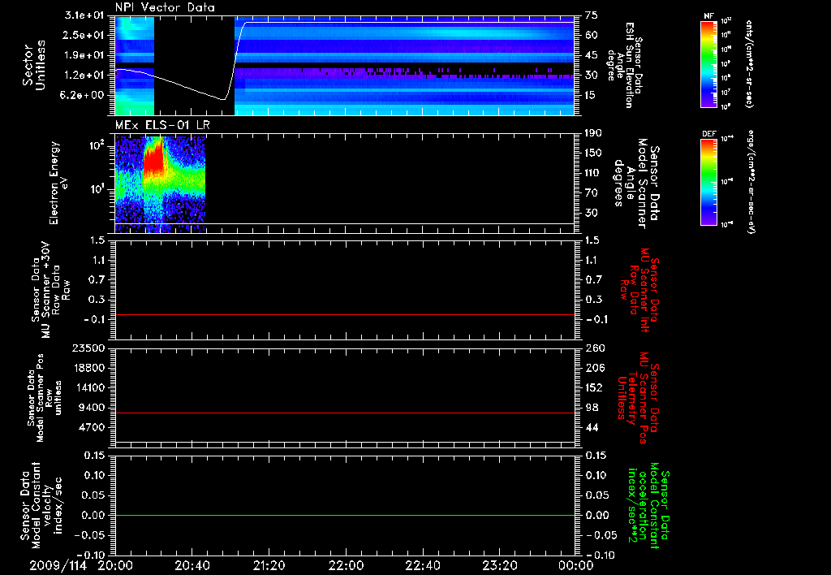Click the green constant acceleration line
Image resolution: width=831 pixels, height=575 pixels.
pyautogui.click(x=345, y=515)
